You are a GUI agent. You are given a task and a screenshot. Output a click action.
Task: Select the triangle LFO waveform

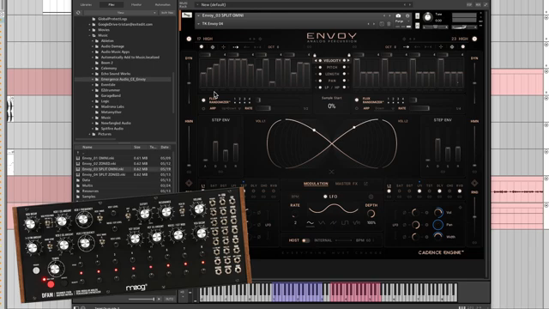click(x=322, y=223)
